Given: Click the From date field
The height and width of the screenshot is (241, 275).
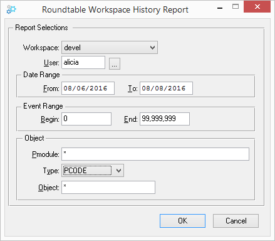Looking at the screenshot, I should click(x=88, y=88).
